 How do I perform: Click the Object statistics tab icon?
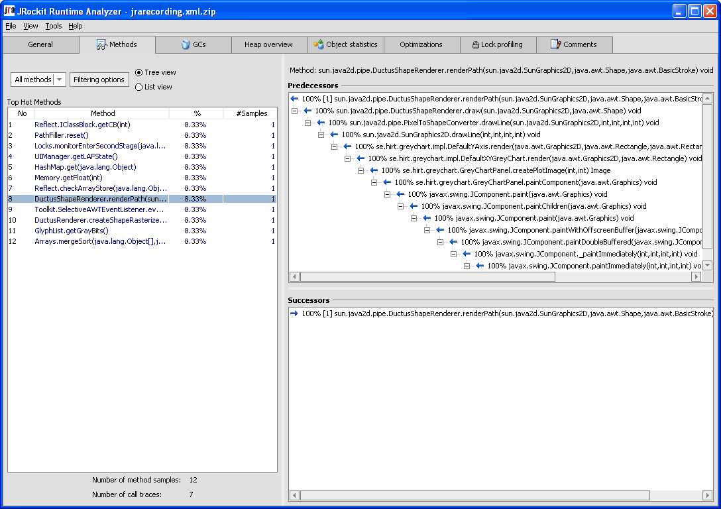click(x=318, y=44)
